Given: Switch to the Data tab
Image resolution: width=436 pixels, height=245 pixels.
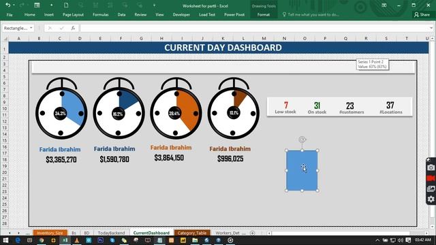Looking at the screenshot, I should (121, 15).
